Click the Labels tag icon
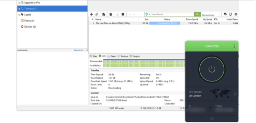The width and height of the screenshot is (256, 123). point(22,15)
